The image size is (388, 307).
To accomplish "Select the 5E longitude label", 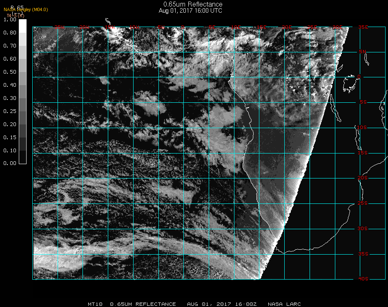I will (212, 27).
